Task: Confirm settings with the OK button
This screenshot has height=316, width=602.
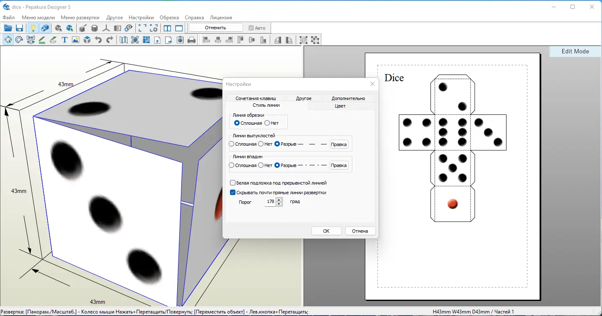Action: point(326,231)
